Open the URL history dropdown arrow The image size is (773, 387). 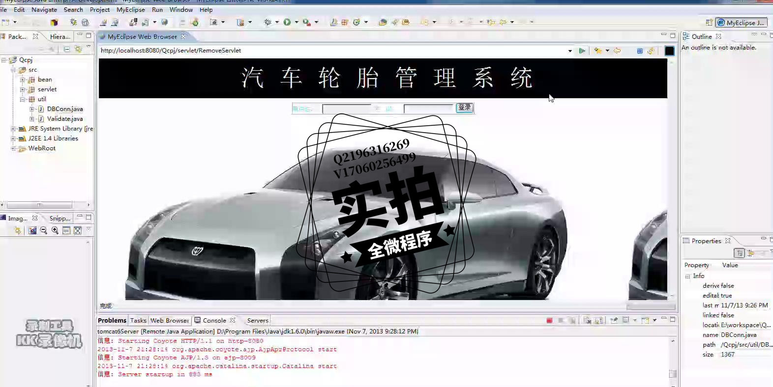(570, 51)
